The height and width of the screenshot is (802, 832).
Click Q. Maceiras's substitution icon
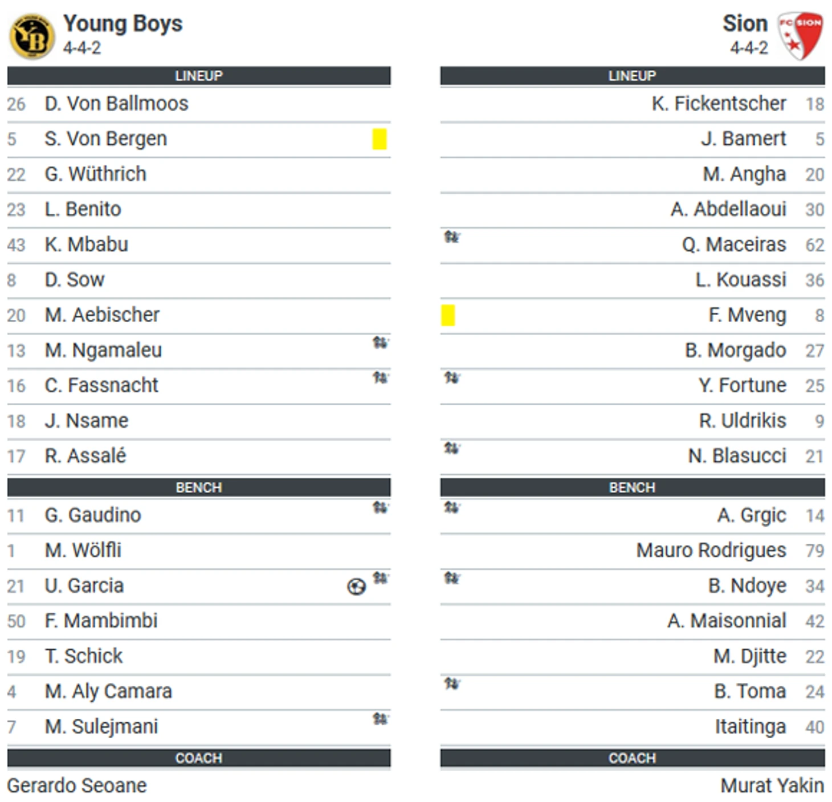(x=452, y=237)
